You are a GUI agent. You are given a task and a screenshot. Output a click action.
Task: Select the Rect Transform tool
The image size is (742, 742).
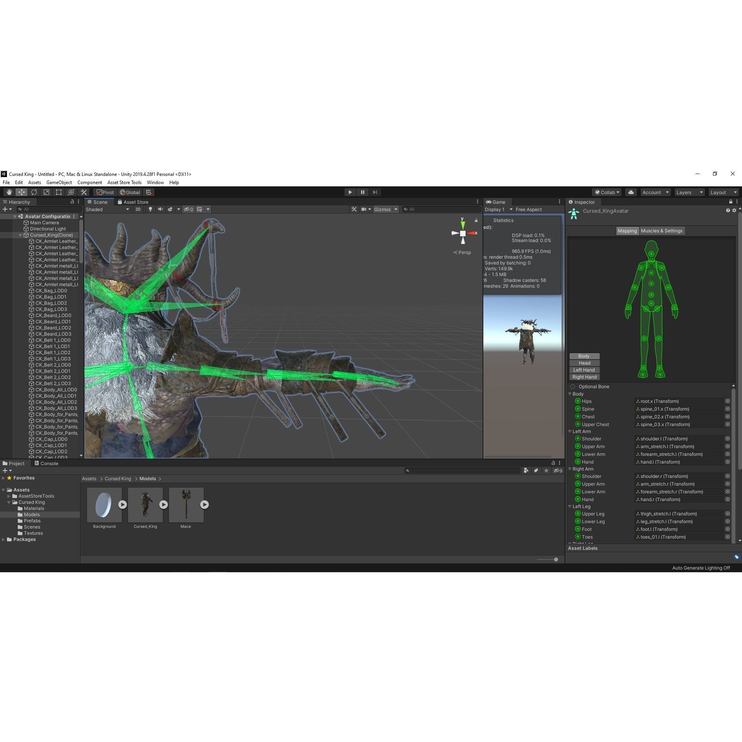tap(59, 192)
